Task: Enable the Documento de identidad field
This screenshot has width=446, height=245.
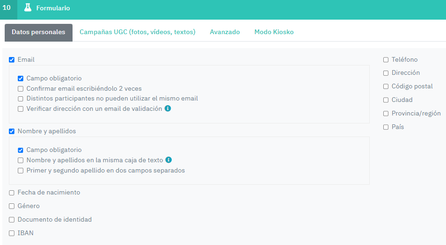Action: tap(12, 220)
